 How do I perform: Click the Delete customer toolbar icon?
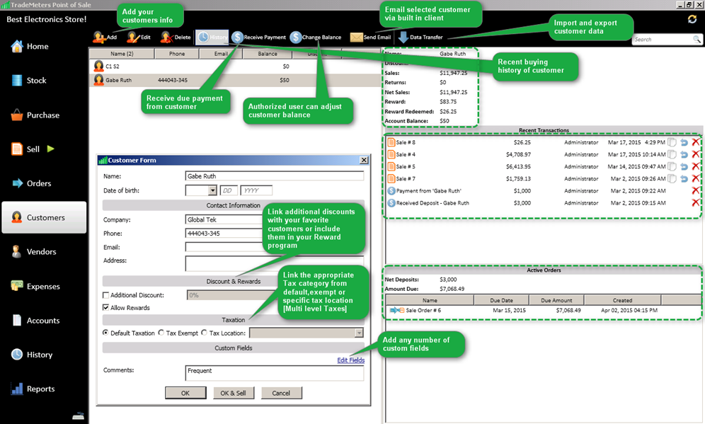(166, 37)
